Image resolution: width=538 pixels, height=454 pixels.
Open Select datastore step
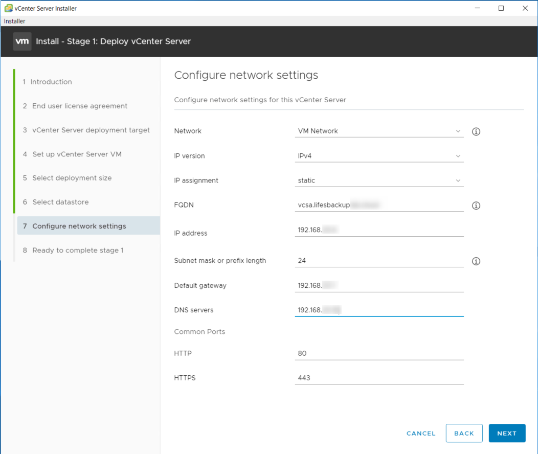[60, 202]
